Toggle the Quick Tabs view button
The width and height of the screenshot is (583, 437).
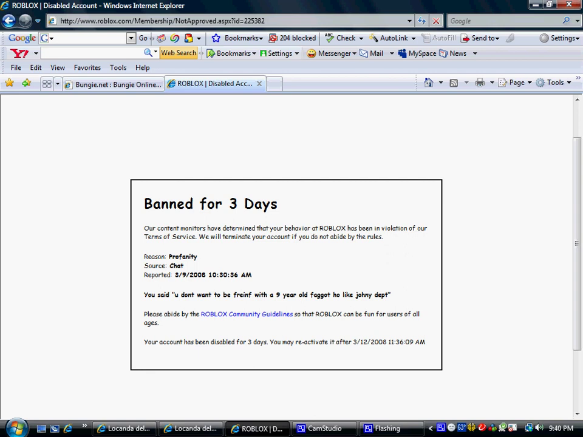point(47,84)
